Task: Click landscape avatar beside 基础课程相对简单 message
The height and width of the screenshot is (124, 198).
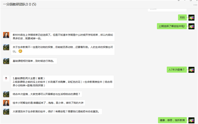Action: click(x=6, y=61)
